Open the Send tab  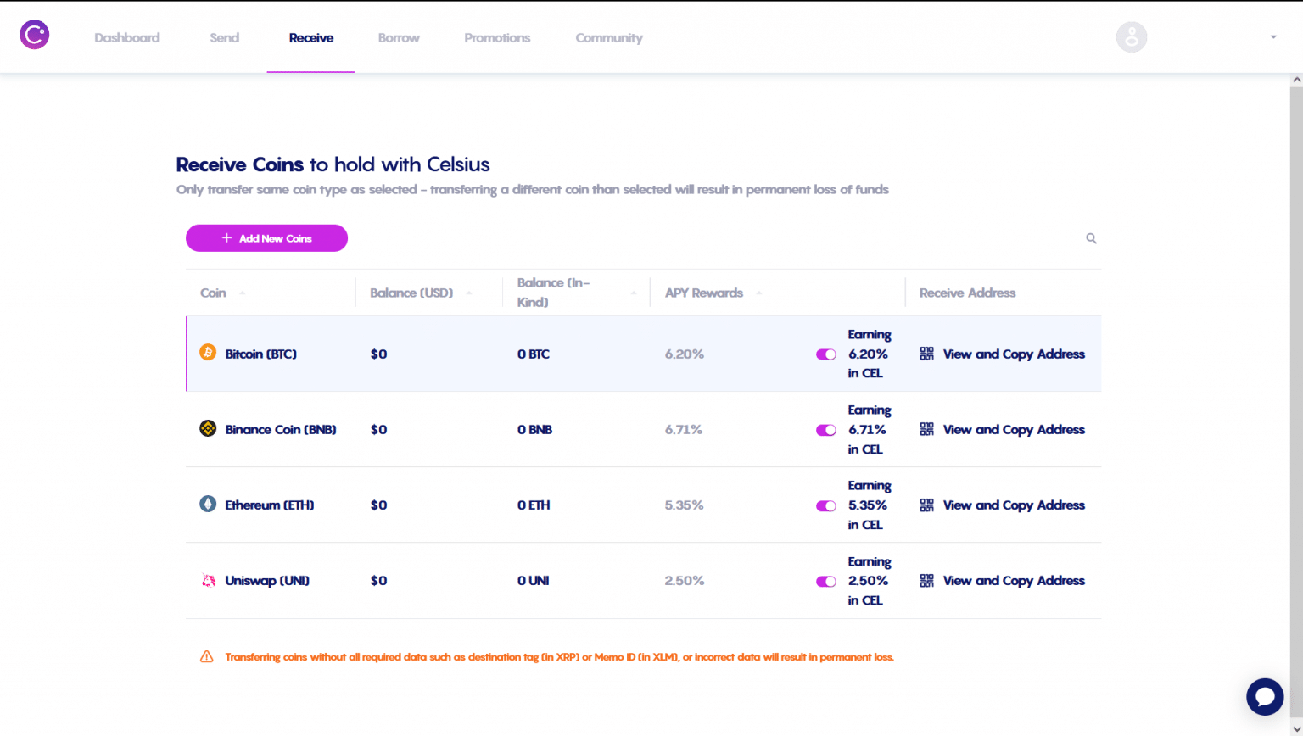pyautogui.click(x=225, y=37)
